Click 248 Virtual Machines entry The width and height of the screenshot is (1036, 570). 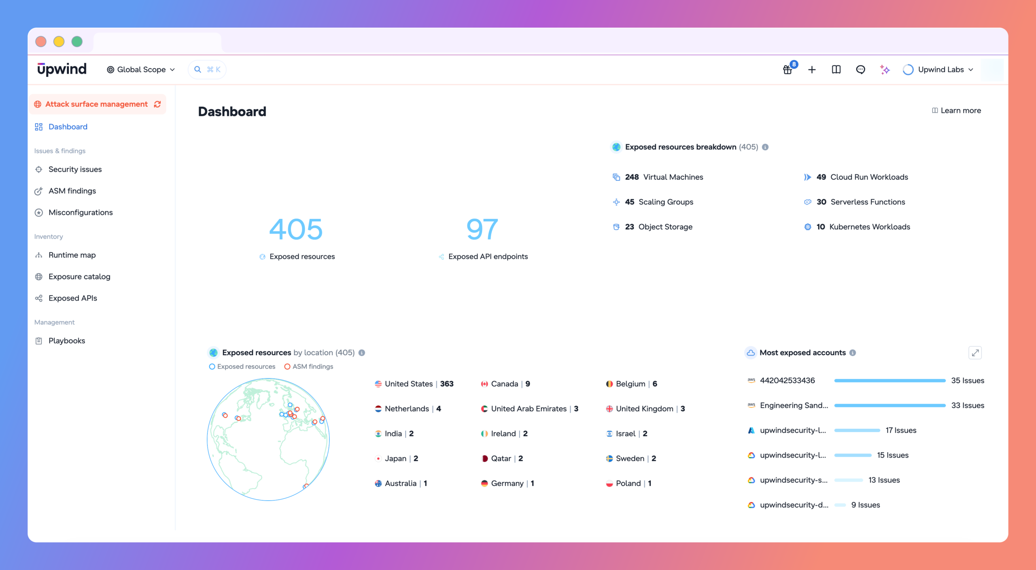point(658,177)
